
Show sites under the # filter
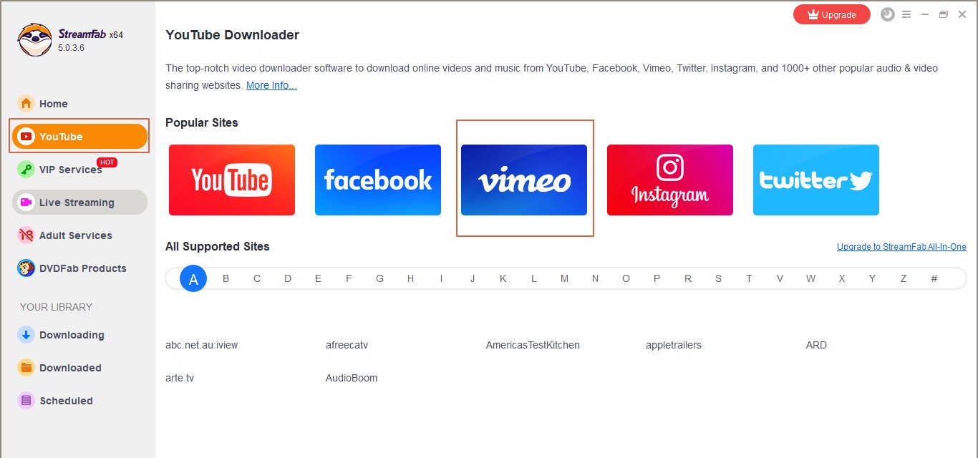coord(934,278)
